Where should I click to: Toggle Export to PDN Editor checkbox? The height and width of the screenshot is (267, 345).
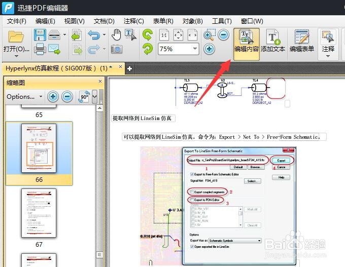pyautogui.click(x=192, y=200)
